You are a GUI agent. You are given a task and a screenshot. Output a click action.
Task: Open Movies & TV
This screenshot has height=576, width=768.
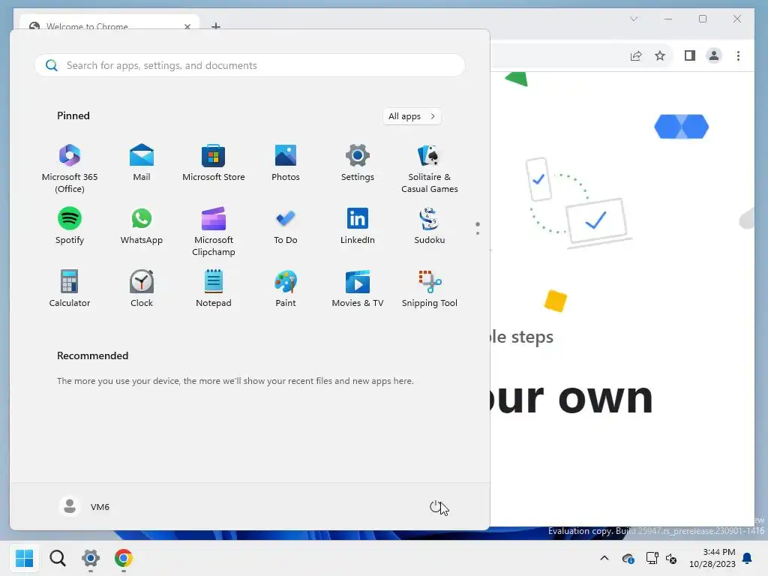click(358, 289)
